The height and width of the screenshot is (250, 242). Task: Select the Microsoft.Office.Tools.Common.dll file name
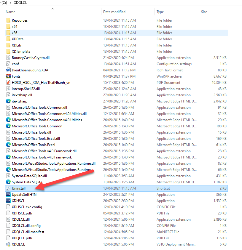tap(39, 108)
